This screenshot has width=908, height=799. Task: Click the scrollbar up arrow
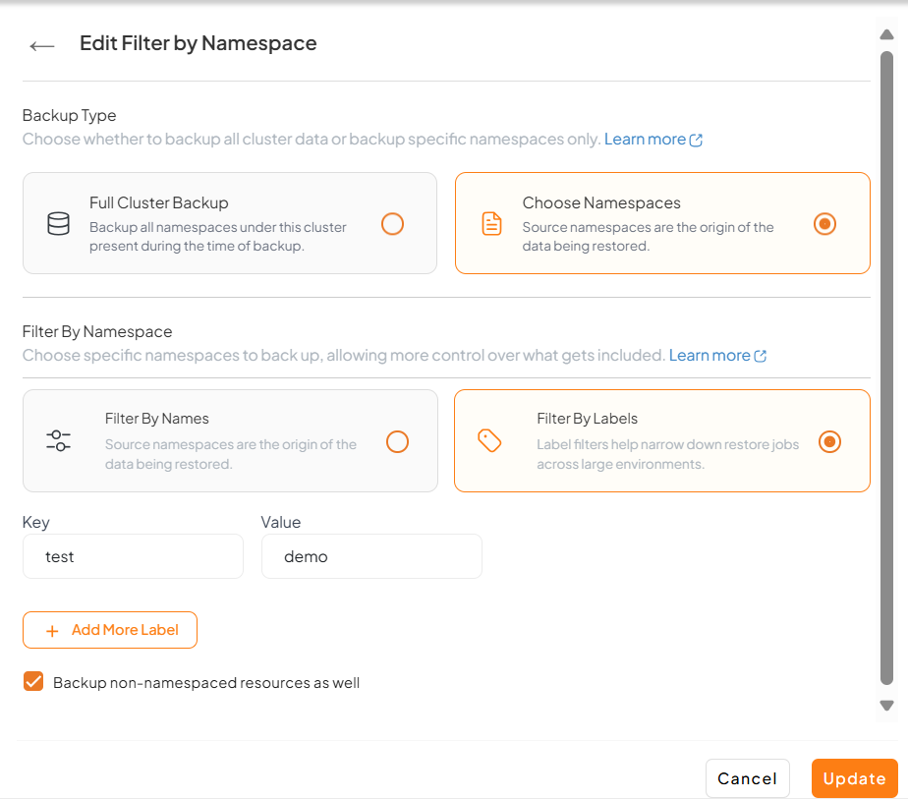coord(886,34)
